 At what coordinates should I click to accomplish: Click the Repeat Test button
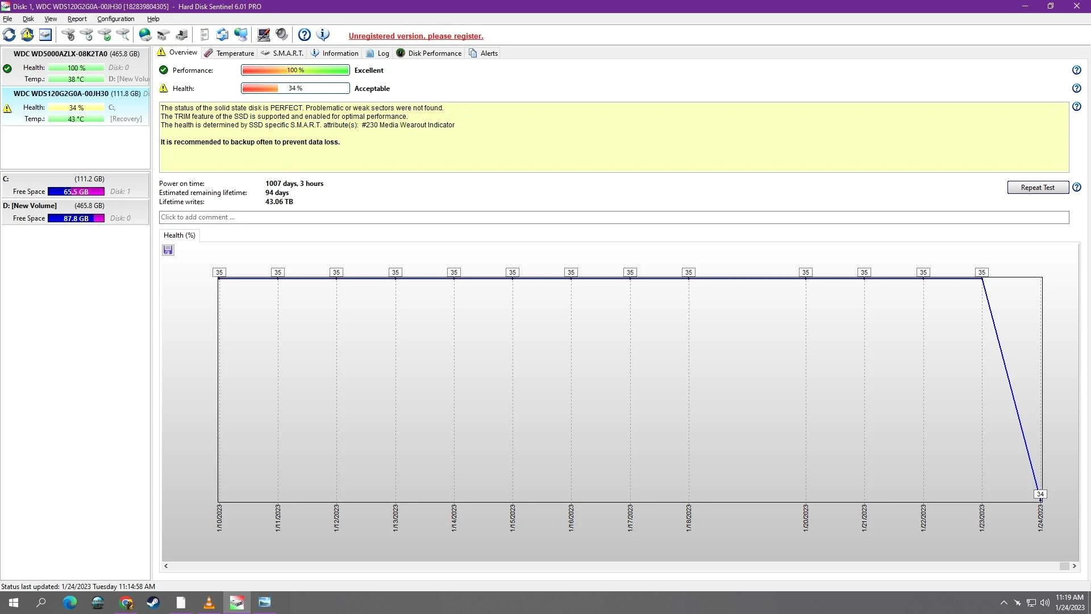coord(1038,188)
